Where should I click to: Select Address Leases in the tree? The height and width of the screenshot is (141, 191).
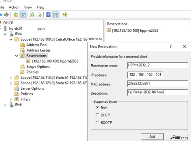pyautogui.click(x=38, y=50)
